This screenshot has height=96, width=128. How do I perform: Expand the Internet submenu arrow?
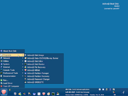tap(23, 67)
